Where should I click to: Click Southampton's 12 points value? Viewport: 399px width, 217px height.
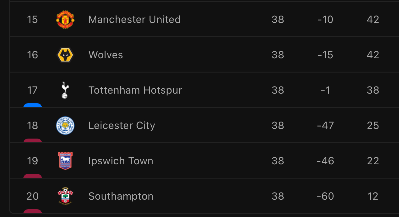[373, 196]
